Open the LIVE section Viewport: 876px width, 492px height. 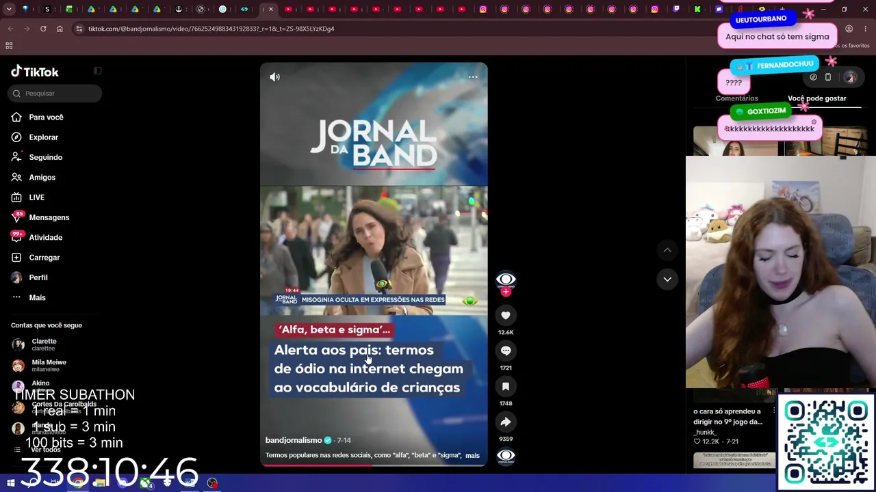36,197
